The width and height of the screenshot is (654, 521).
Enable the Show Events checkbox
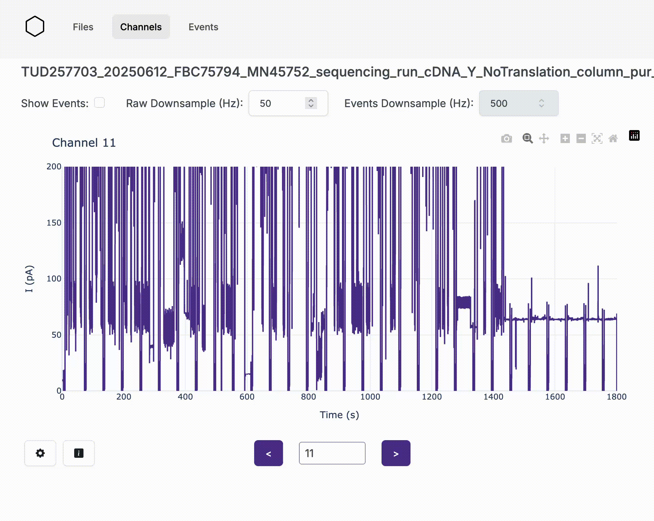click(x=99, y=103)
